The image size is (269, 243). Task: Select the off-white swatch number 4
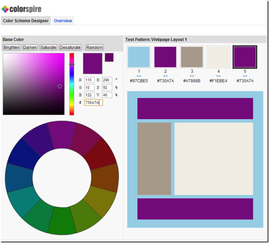pos(218,57)
